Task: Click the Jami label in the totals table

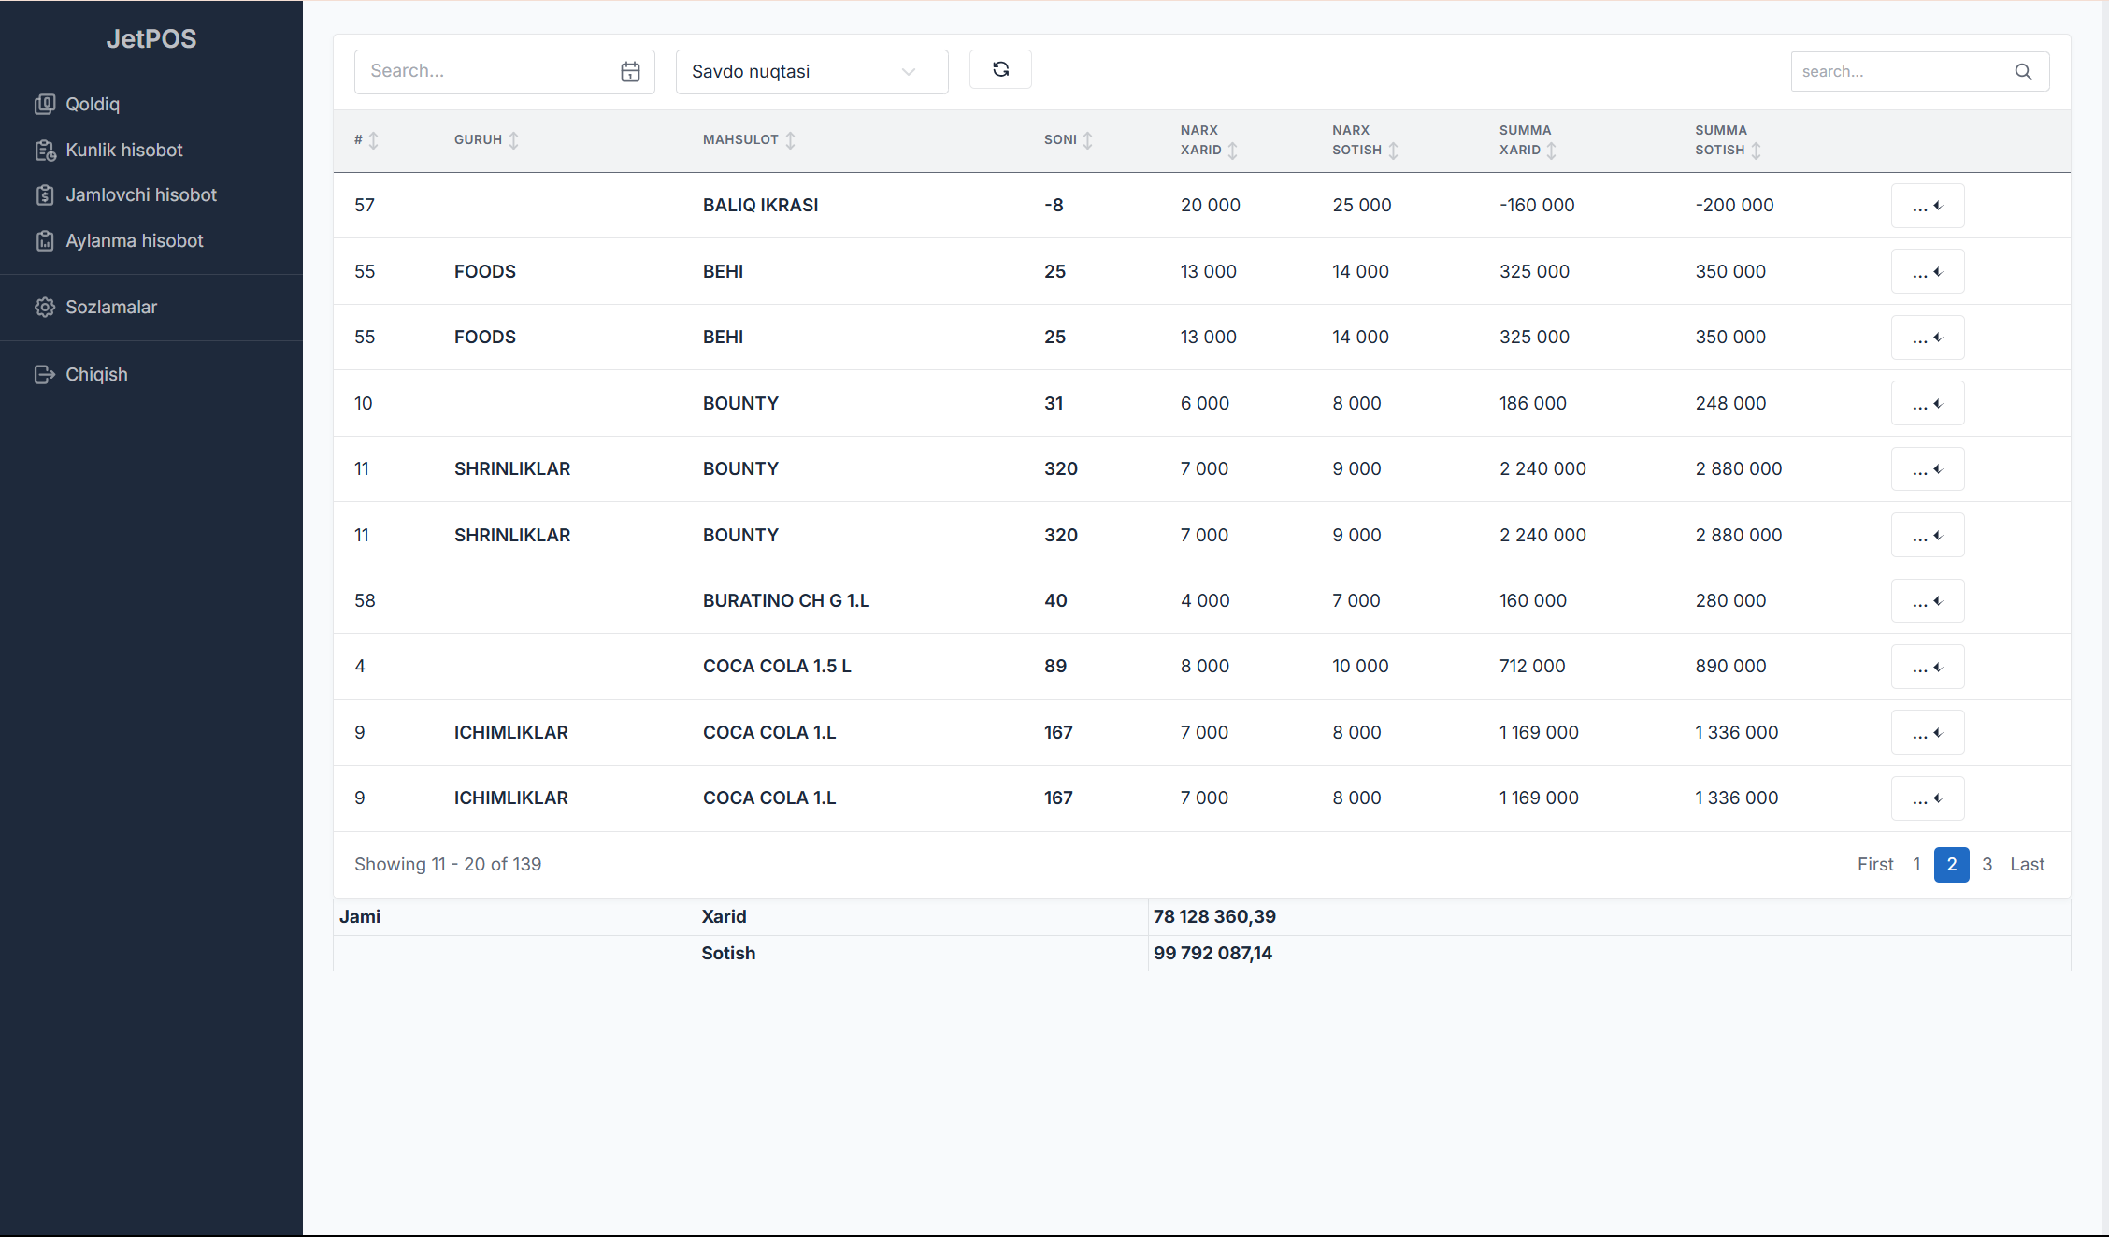Action: (360, 916)
